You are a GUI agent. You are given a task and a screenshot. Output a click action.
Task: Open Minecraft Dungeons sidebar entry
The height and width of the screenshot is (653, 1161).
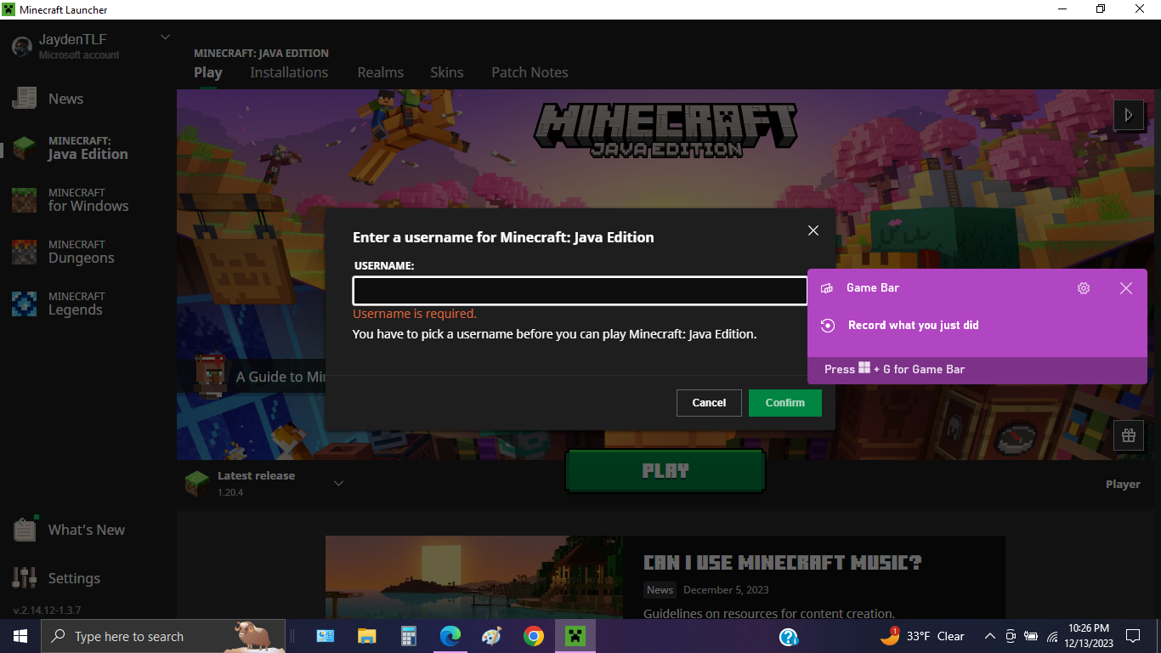(81, 252)
